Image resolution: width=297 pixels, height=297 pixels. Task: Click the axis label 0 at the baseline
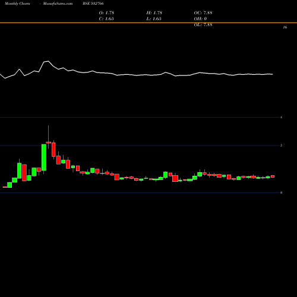(282, 192)
